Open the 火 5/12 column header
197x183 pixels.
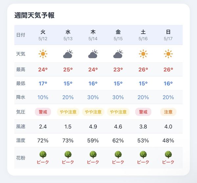click(43, 35)
